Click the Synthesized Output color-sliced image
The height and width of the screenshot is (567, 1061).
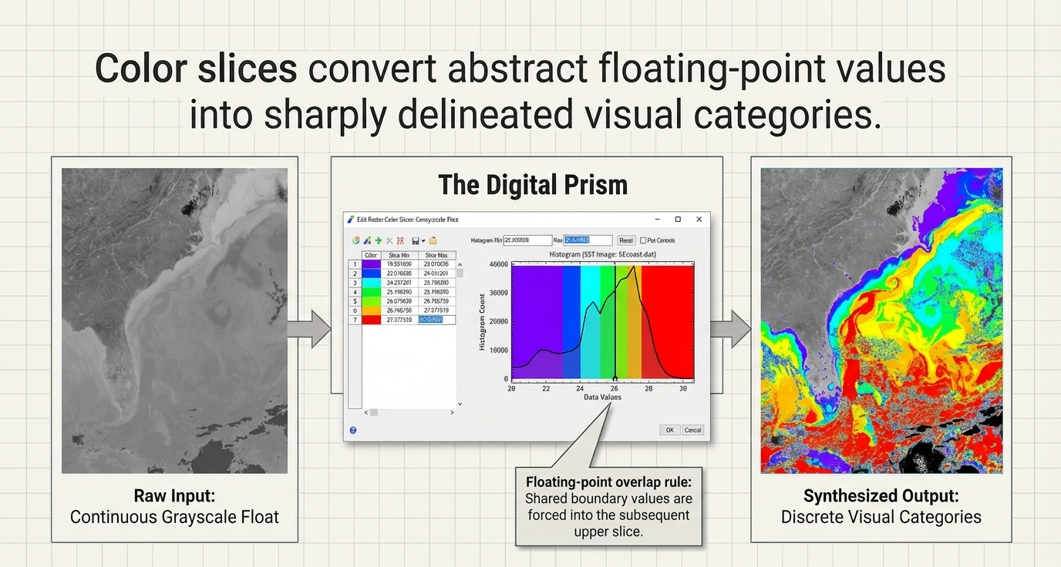coord(884,320)
